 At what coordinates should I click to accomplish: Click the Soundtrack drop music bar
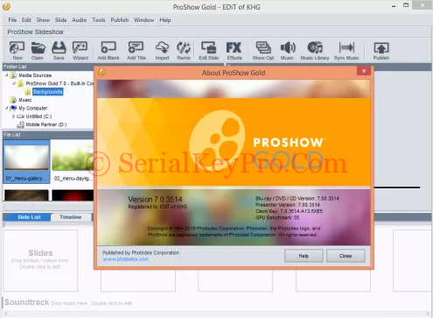(216, 302)
